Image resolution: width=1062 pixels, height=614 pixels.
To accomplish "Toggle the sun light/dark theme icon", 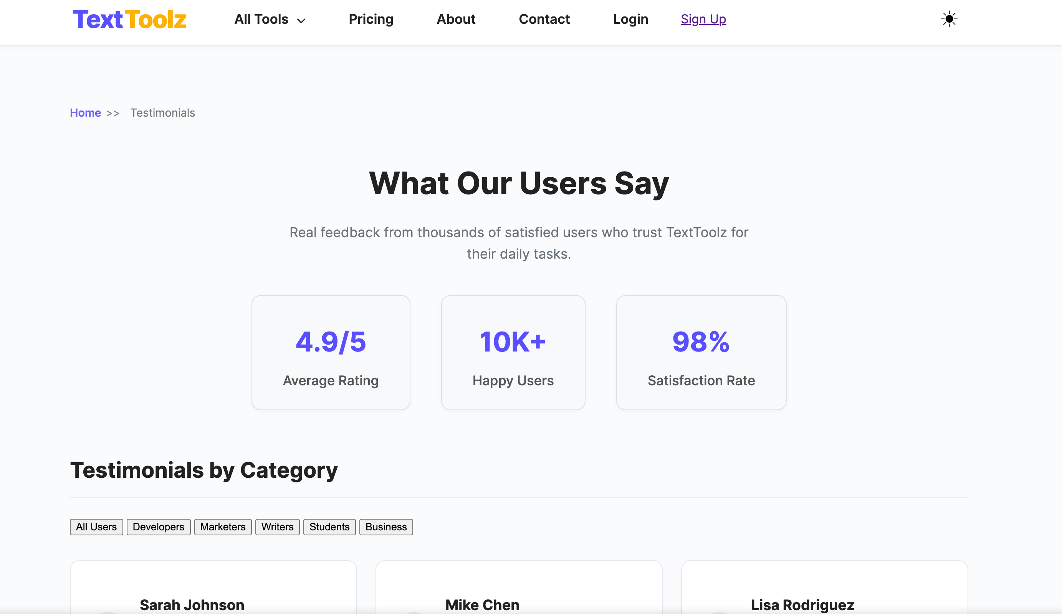I will [949, 19].
